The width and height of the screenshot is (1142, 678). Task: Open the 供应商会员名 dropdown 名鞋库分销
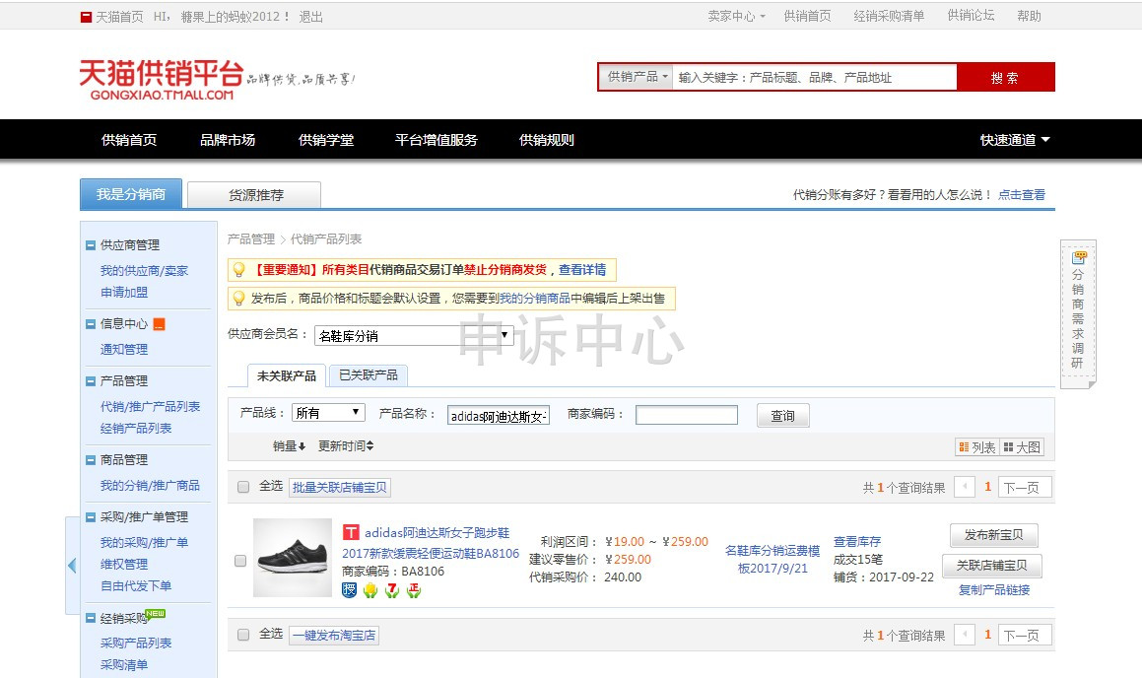(414, 336)
